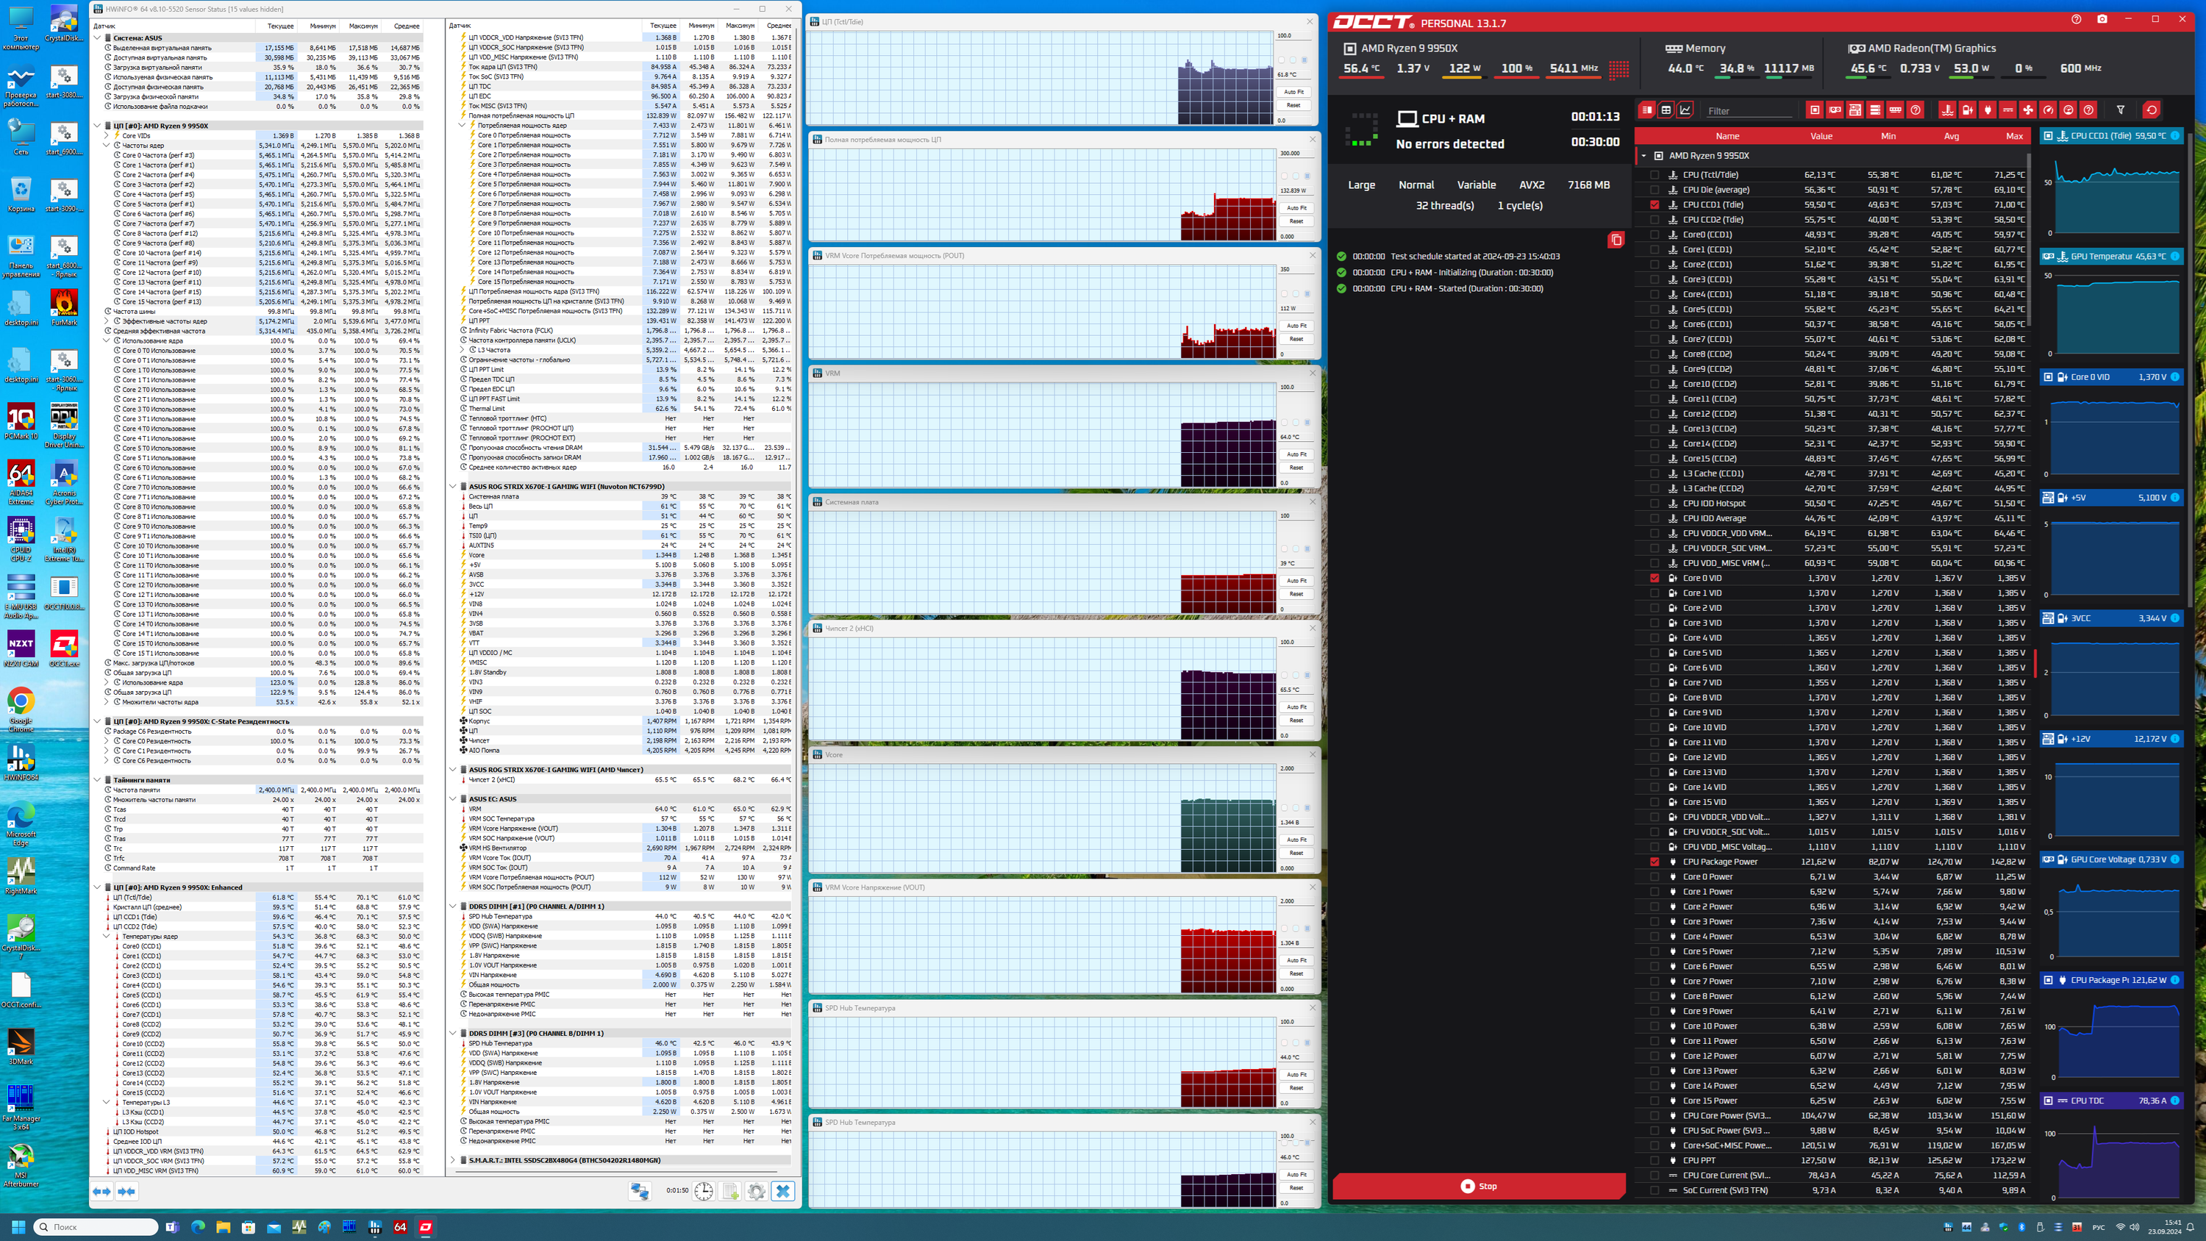2206x1241 pixels.
Task: Click the reset sensor statistics icon in OCCT
Action: [x=2151, y=110]
